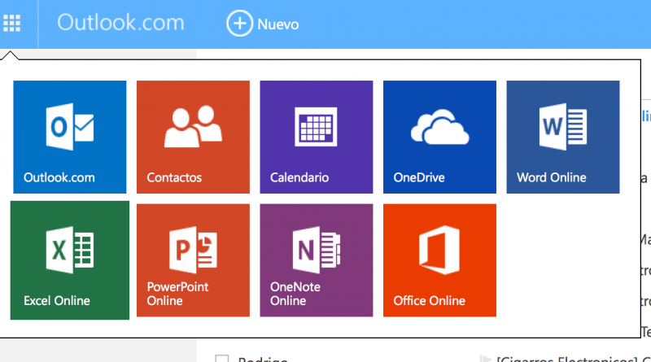Image resolution: width=651 pixels, height=362 pixels.
Task: Click the blue link at right edge
Action: [x=646, y=116]
